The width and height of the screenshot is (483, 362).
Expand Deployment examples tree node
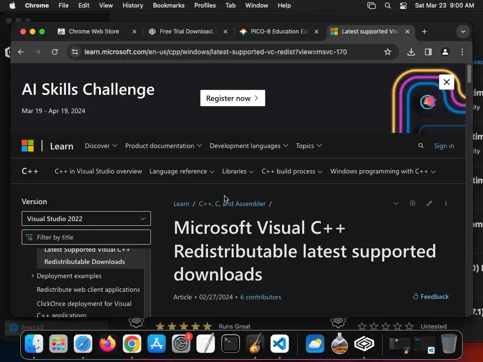click(33, 276)
